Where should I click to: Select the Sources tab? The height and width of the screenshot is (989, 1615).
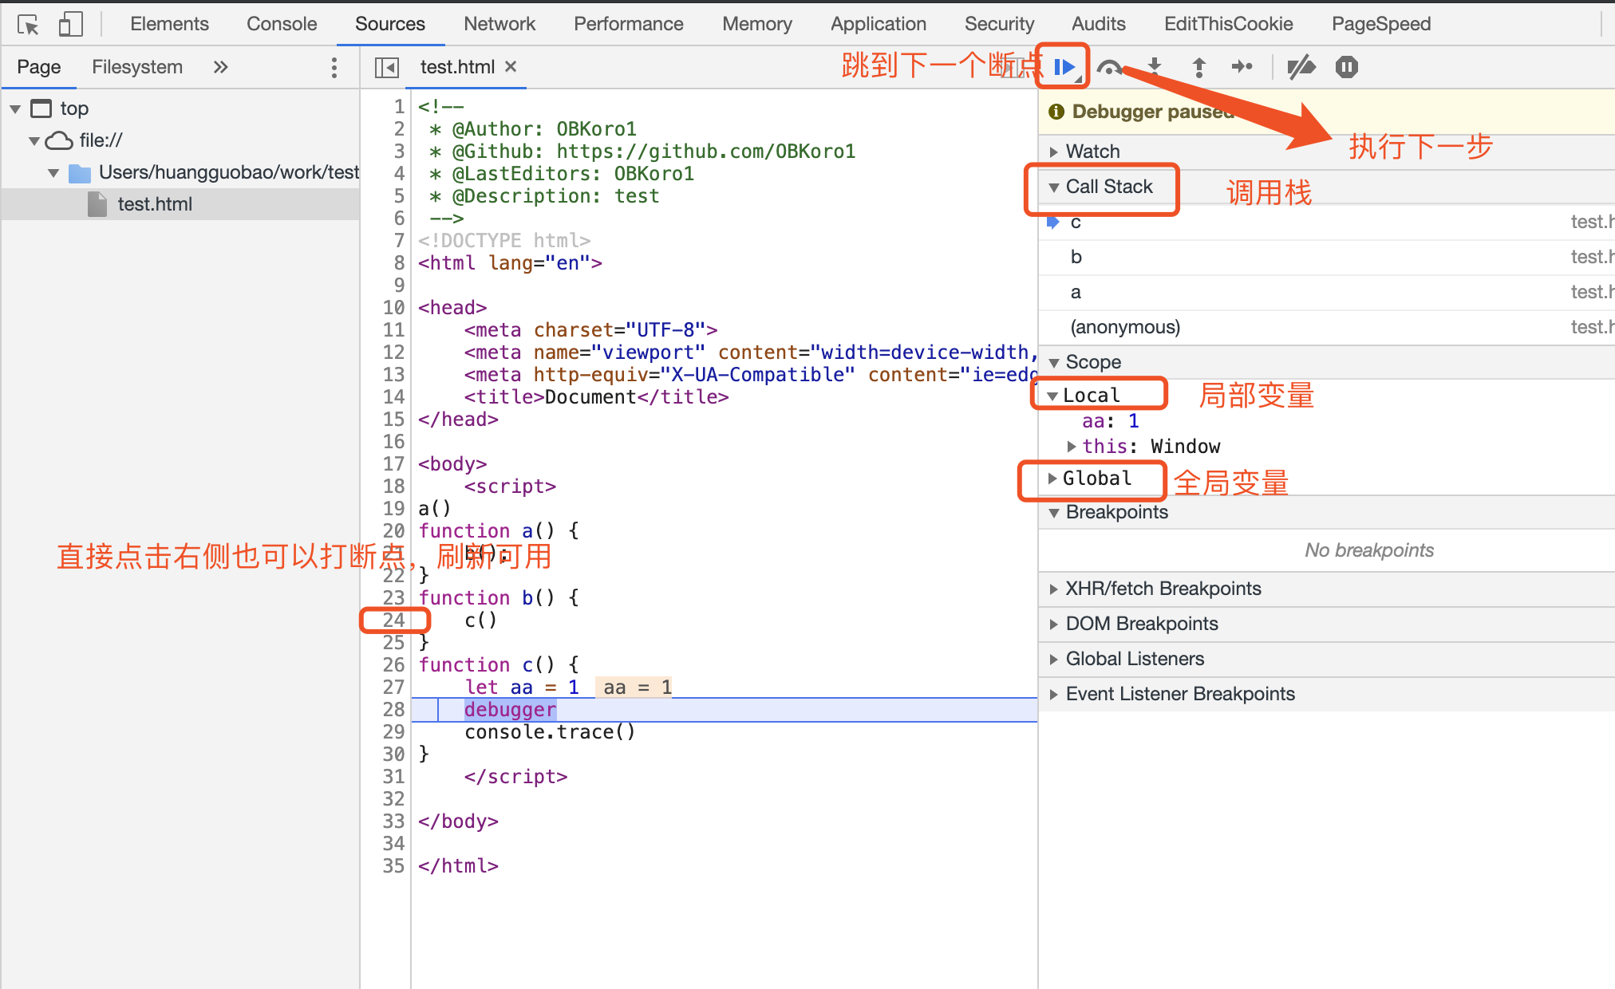390,24
